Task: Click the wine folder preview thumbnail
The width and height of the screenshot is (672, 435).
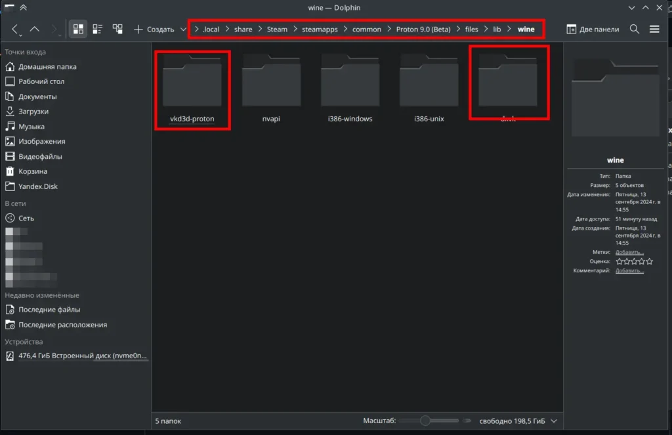Action: click(x=616, y=98)
